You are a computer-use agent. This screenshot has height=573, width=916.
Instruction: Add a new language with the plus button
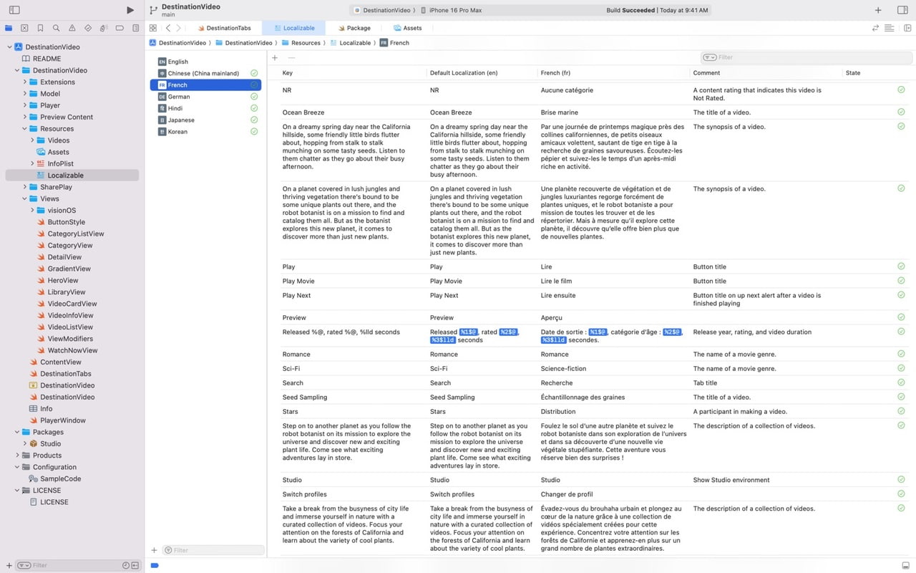click(154, 549)
